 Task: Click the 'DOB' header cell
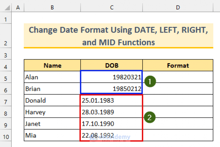click(111, 65)
